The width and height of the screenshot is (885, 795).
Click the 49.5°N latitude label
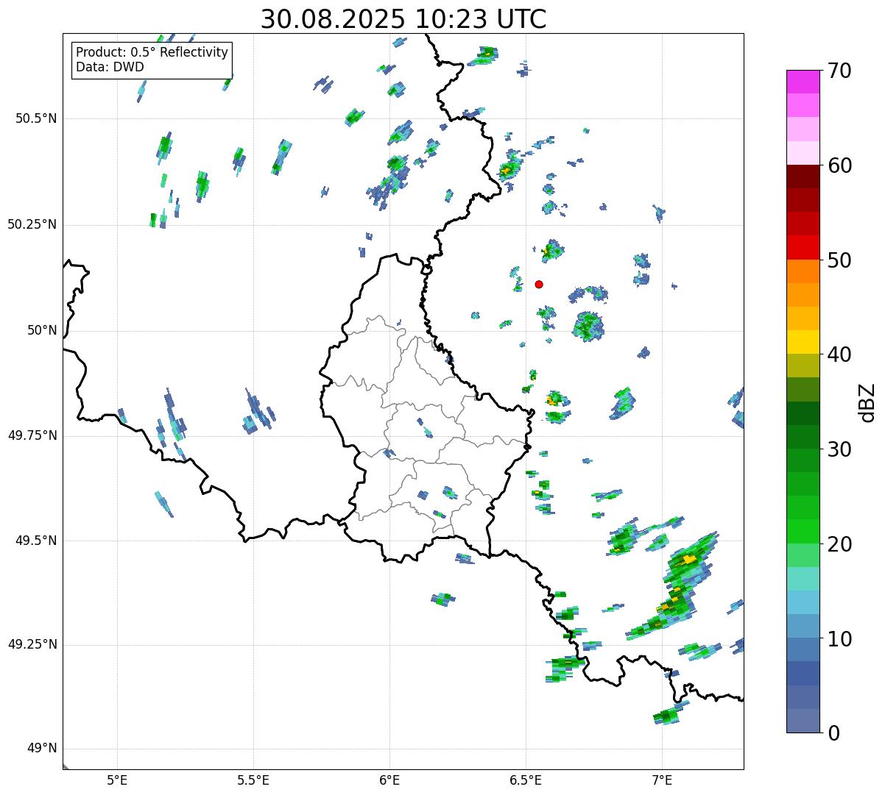click(32, 541)
